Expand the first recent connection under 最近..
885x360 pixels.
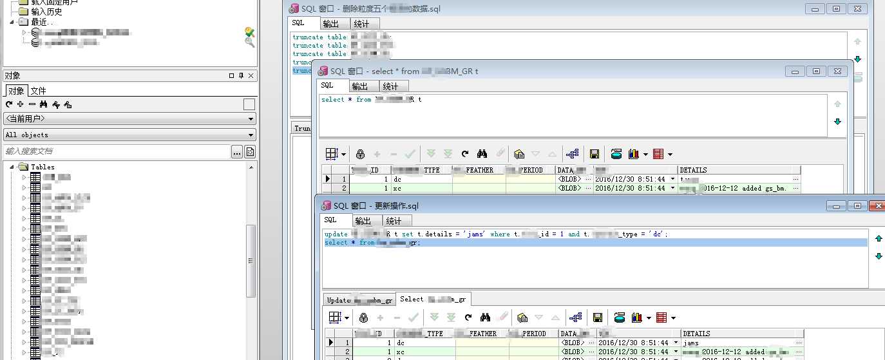click(24, 32)
